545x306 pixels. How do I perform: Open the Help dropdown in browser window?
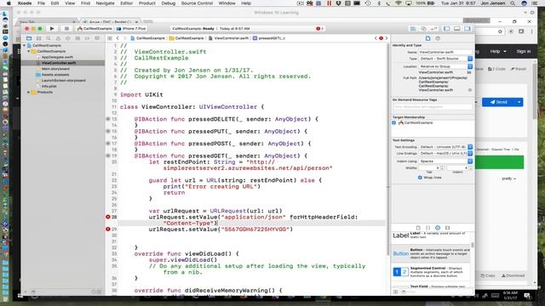coord(498,51)
